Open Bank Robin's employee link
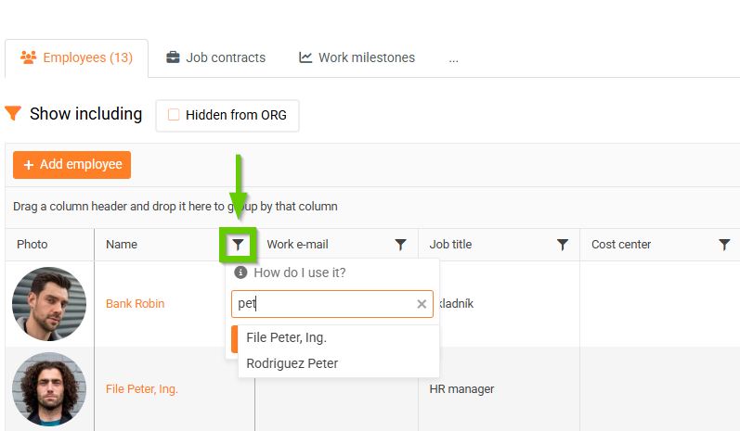Viewport: 740px width, 431px height. (135, 304)
